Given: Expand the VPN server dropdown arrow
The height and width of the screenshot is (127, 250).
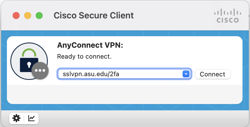Looking at the screenshot, I should [186, 74].
